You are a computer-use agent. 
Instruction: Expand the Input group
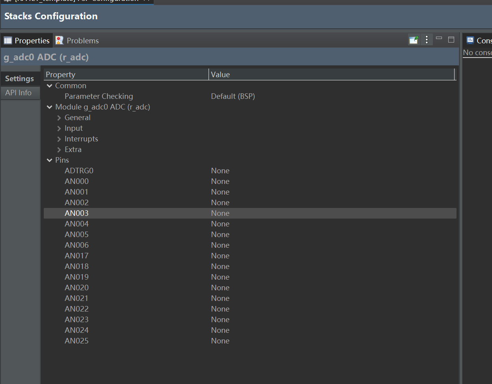point(59,128)
